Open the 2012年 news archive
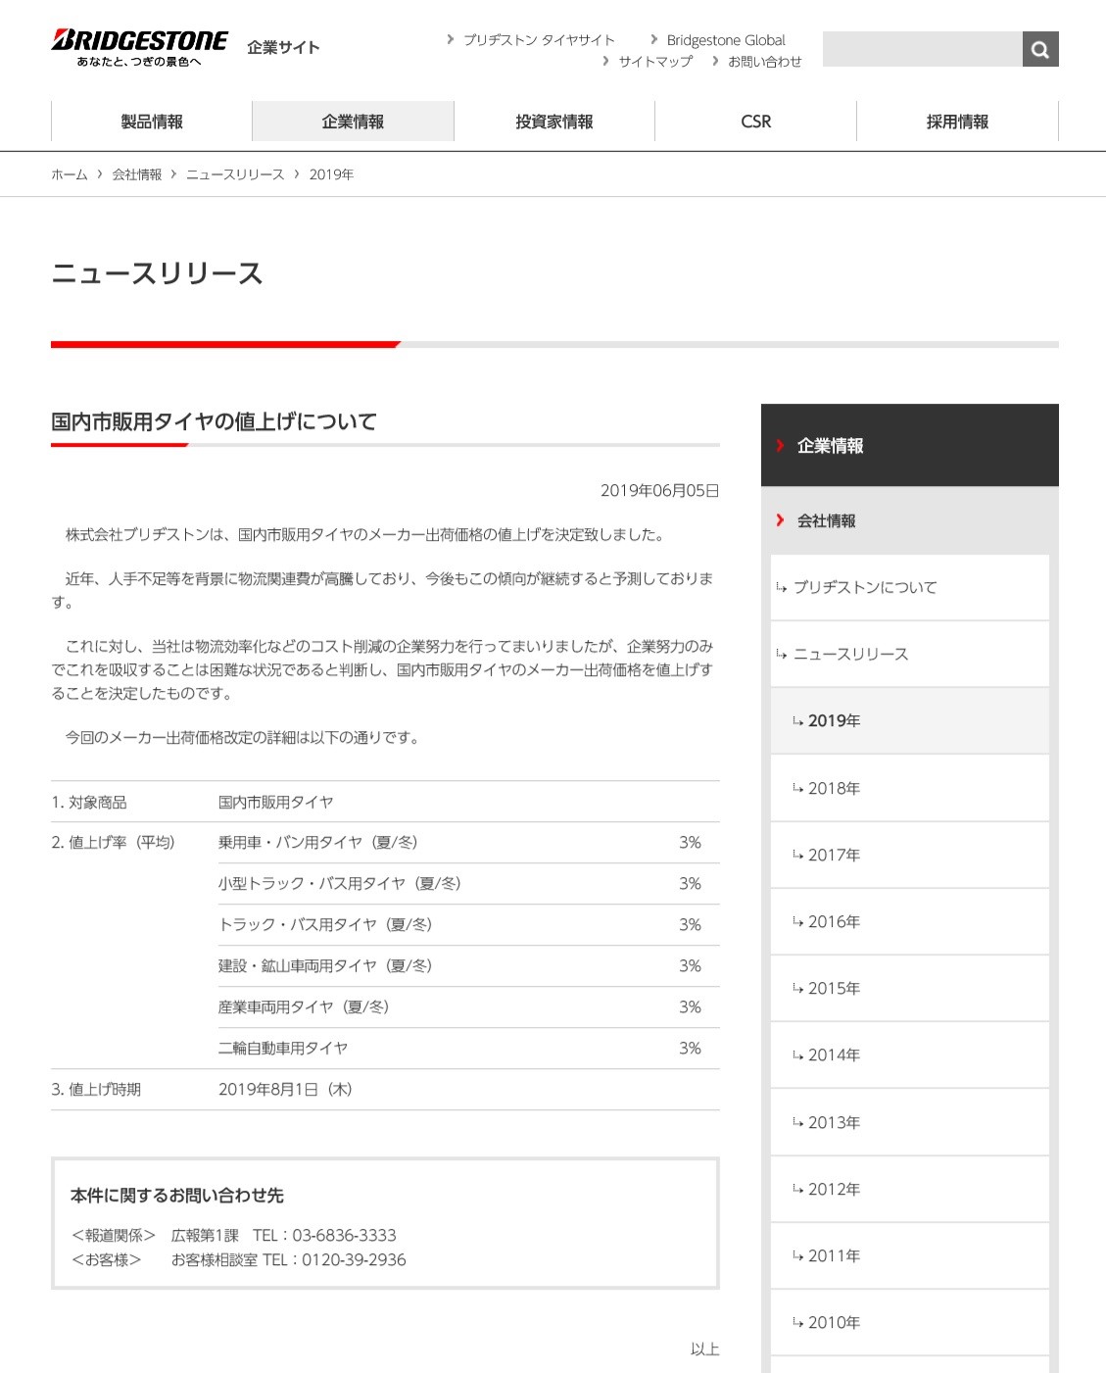 click(834, 1190)
